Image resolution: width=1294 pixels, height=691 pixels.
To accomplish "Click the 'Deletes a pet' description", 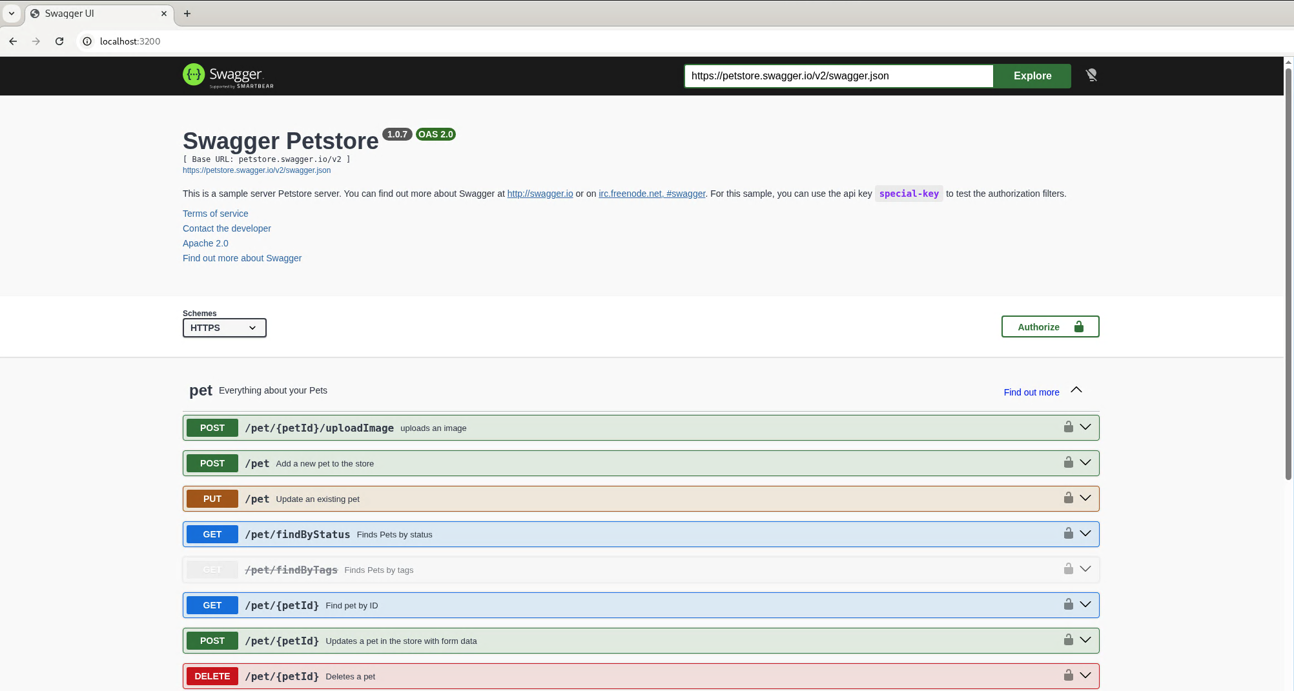I will click(x=351, y=676).
